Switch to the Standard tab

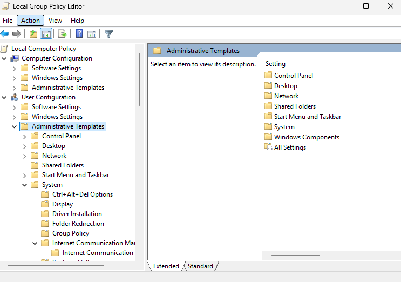(200, 266)
